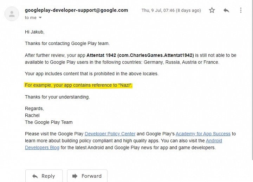Click the email timestamp Thu, 9 Jul, 07:46
Image resolution: width=253 pixels, height=182 pixels.
click(x=171, y=11)
